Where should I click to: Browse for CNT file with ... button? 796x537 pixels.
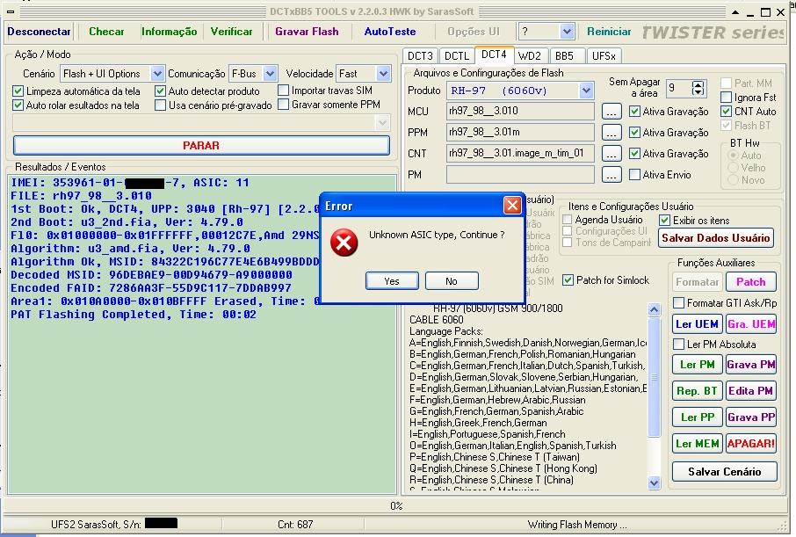[x=611, y=154]
